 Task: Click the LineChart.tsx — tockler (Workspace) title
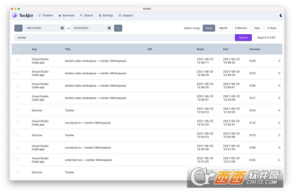click(89, 160)
